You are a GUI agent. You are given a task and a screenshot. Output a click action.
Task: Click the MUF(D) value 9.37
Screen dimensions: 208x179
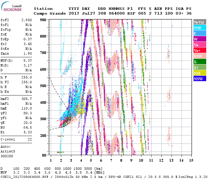(x=28, y=61)
